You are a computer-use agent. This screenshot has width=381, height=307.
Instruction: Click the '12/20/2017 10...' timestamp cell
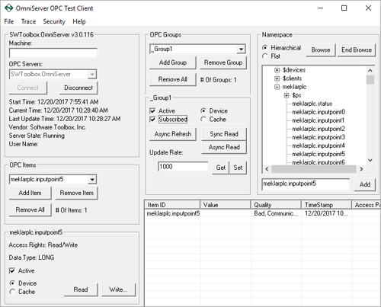326,213
